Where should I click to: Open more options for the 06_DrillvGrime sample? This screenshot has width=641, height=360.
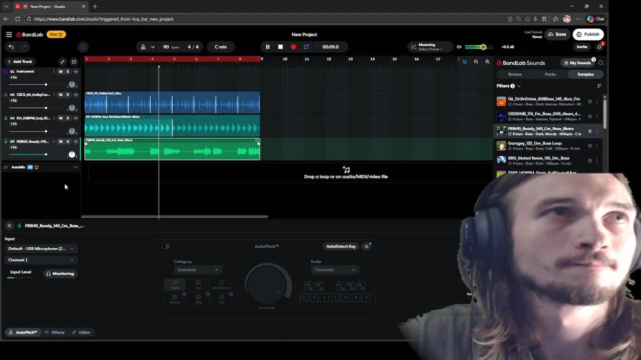pos(597,101)
